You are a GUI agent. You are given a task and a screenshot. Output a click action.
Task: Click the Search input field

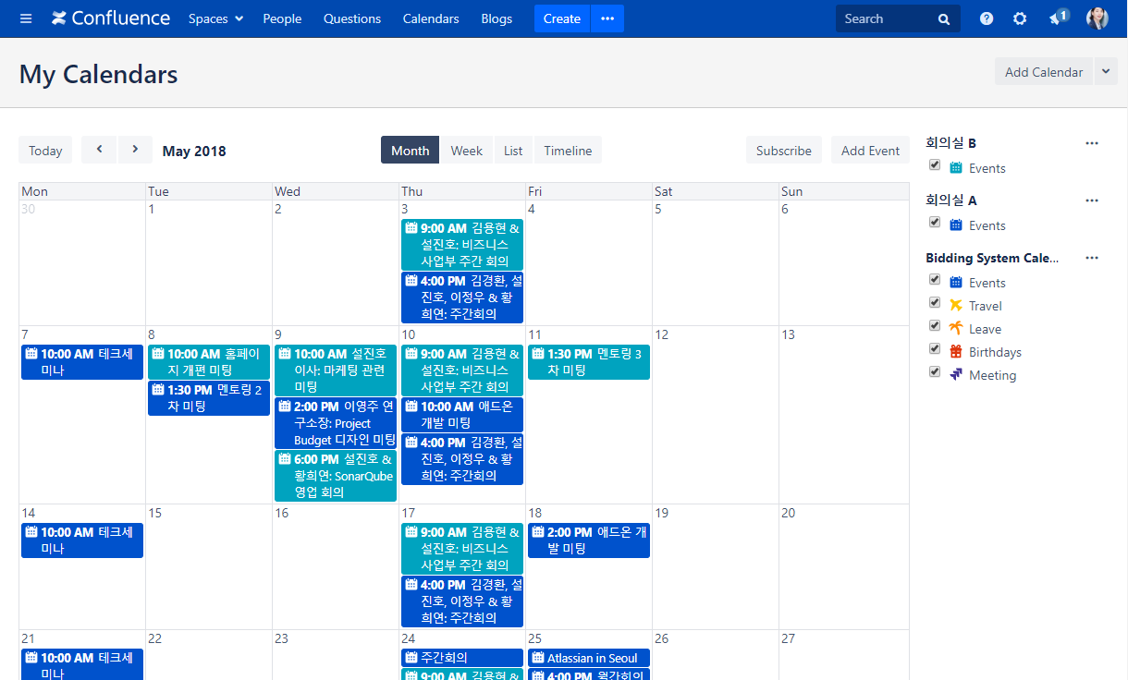click(888, 18)
